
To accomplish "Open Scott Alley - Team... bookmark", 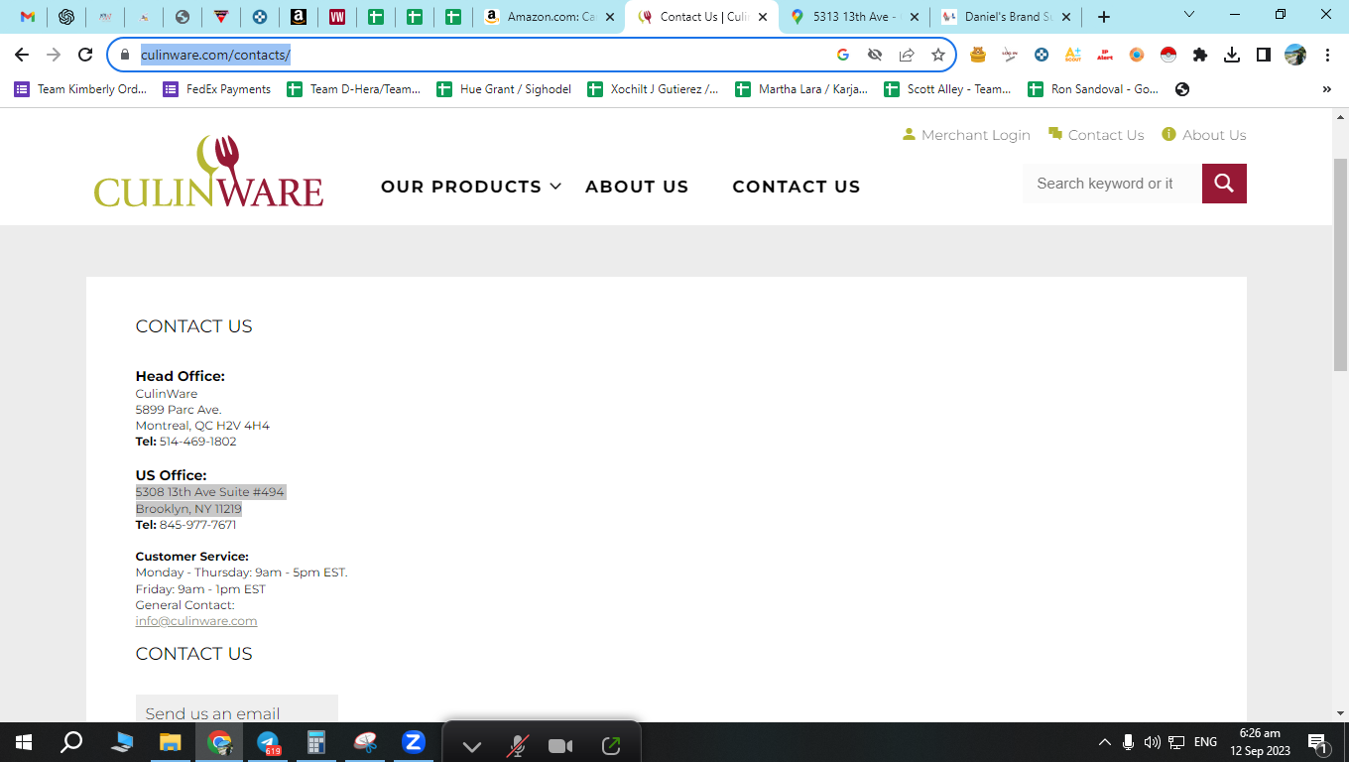I will (948, 89).
